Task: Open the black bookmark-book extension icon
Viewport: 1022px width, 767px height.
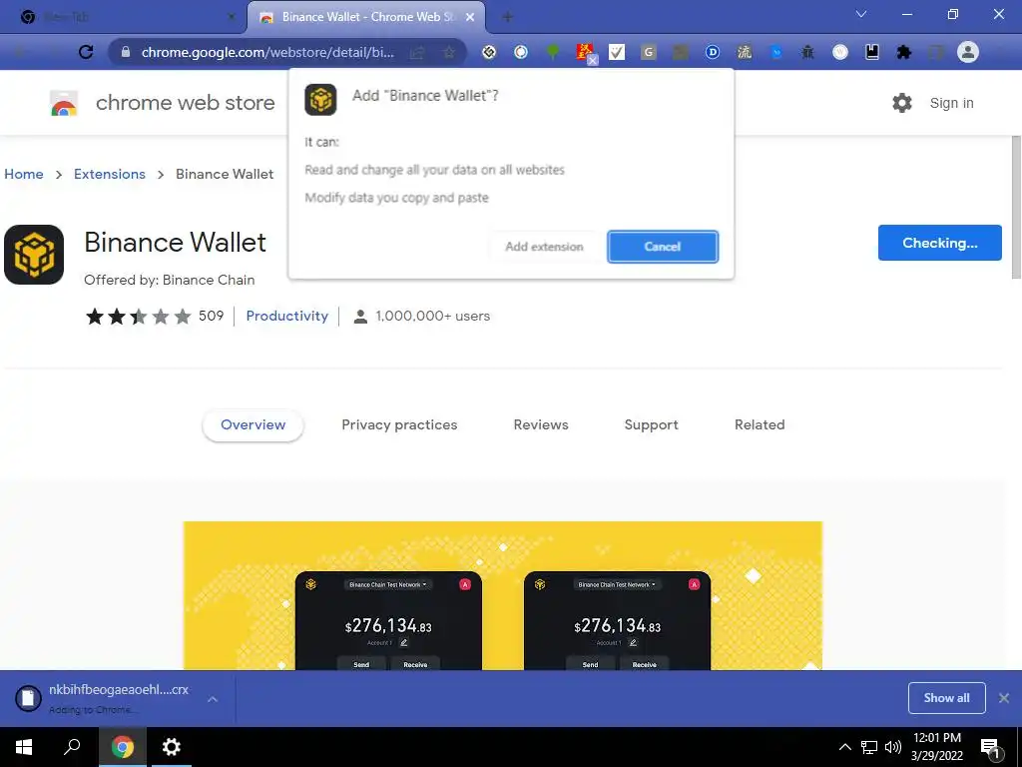Action: pyautogui.click(x=872, y=52)
